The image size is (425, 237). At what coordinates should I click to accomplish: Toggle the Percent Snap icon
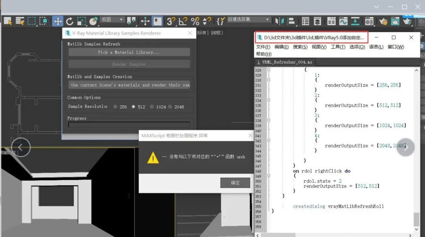195,21
